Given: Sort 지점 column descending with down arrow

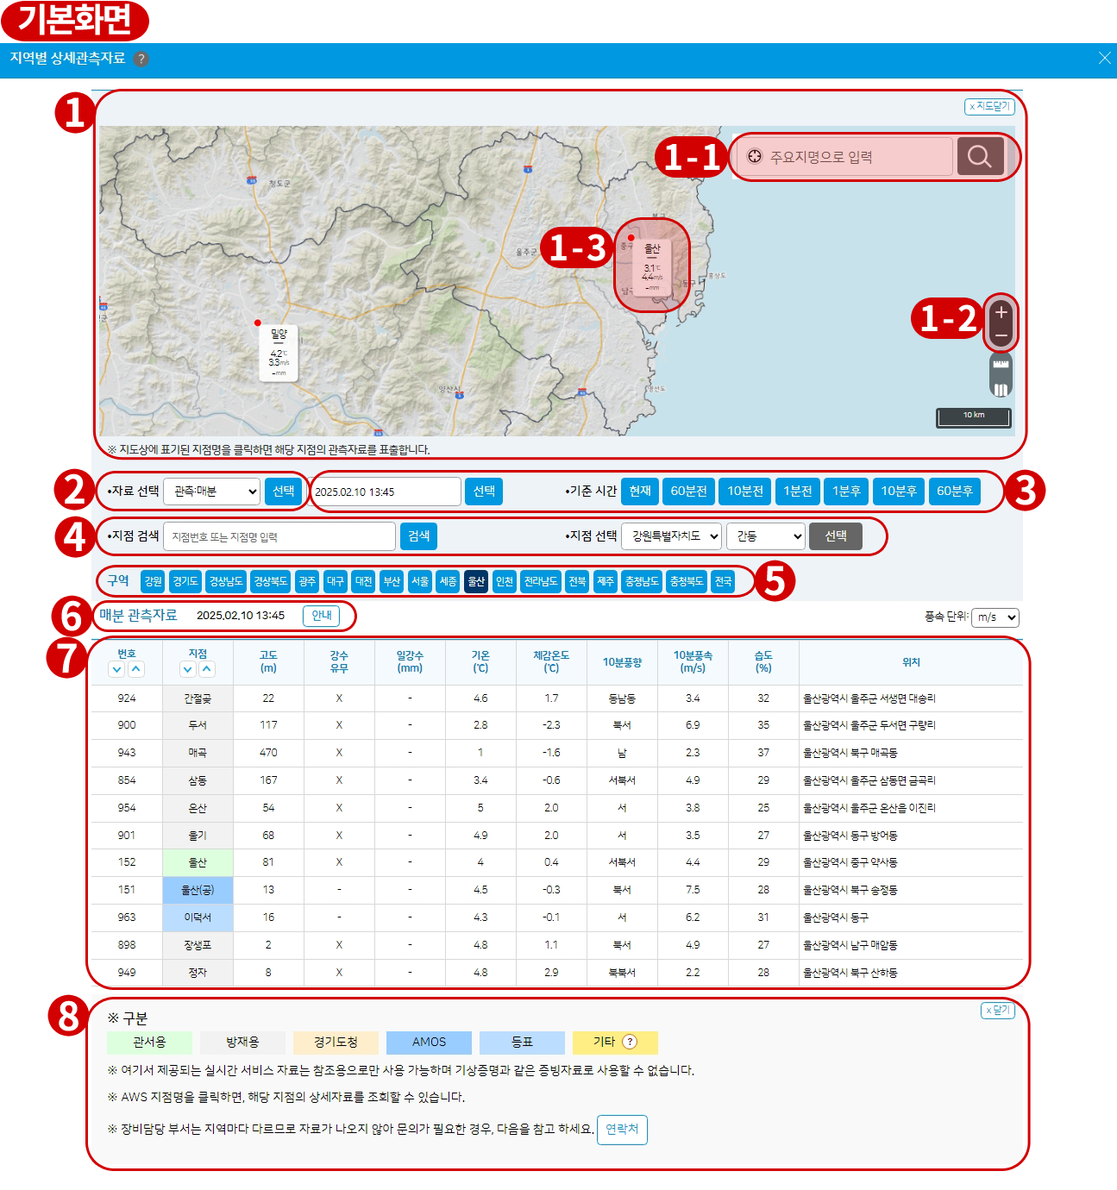Looking at the screenshot, I should tap(188, 669).
